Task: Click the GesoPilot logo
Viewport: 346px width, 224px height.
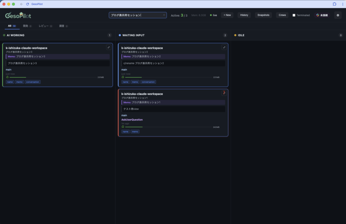Action: tap(18, 15)
